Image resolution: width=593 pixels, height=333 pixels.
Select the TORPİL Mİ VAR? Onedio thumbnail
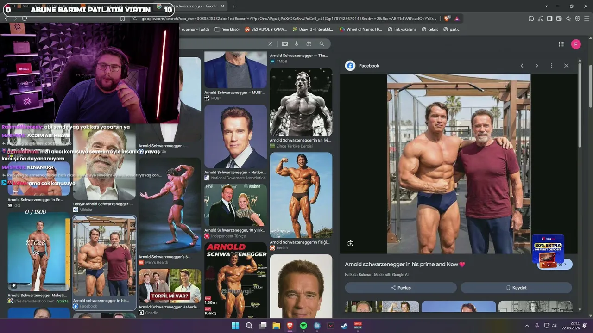click(x=170, y=286)
